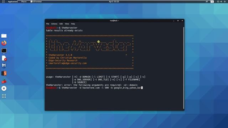Click 'table results already exists' line
Screen dimensions: 228x128
tap(64, 31)
